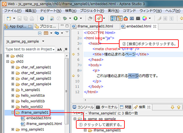
Task: Click the Search flashlight toolbar button
Action: coord(99,18)
